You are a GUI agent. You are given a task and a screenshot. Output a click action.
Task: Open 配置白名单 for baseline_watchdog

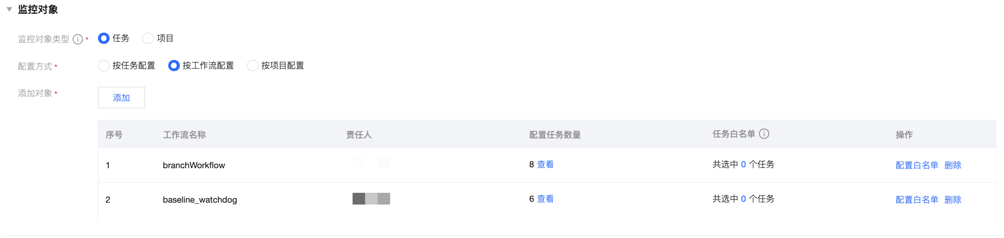917,200
